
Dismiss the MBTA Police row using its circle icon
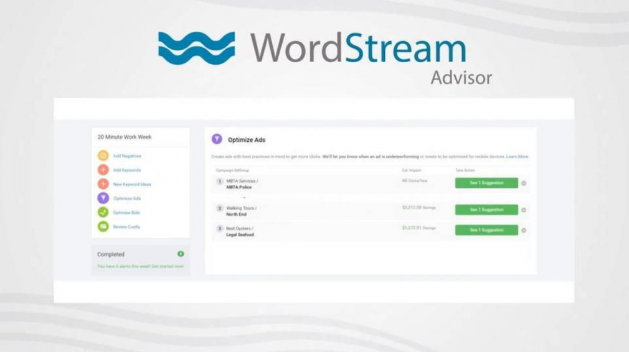[524, 183]
